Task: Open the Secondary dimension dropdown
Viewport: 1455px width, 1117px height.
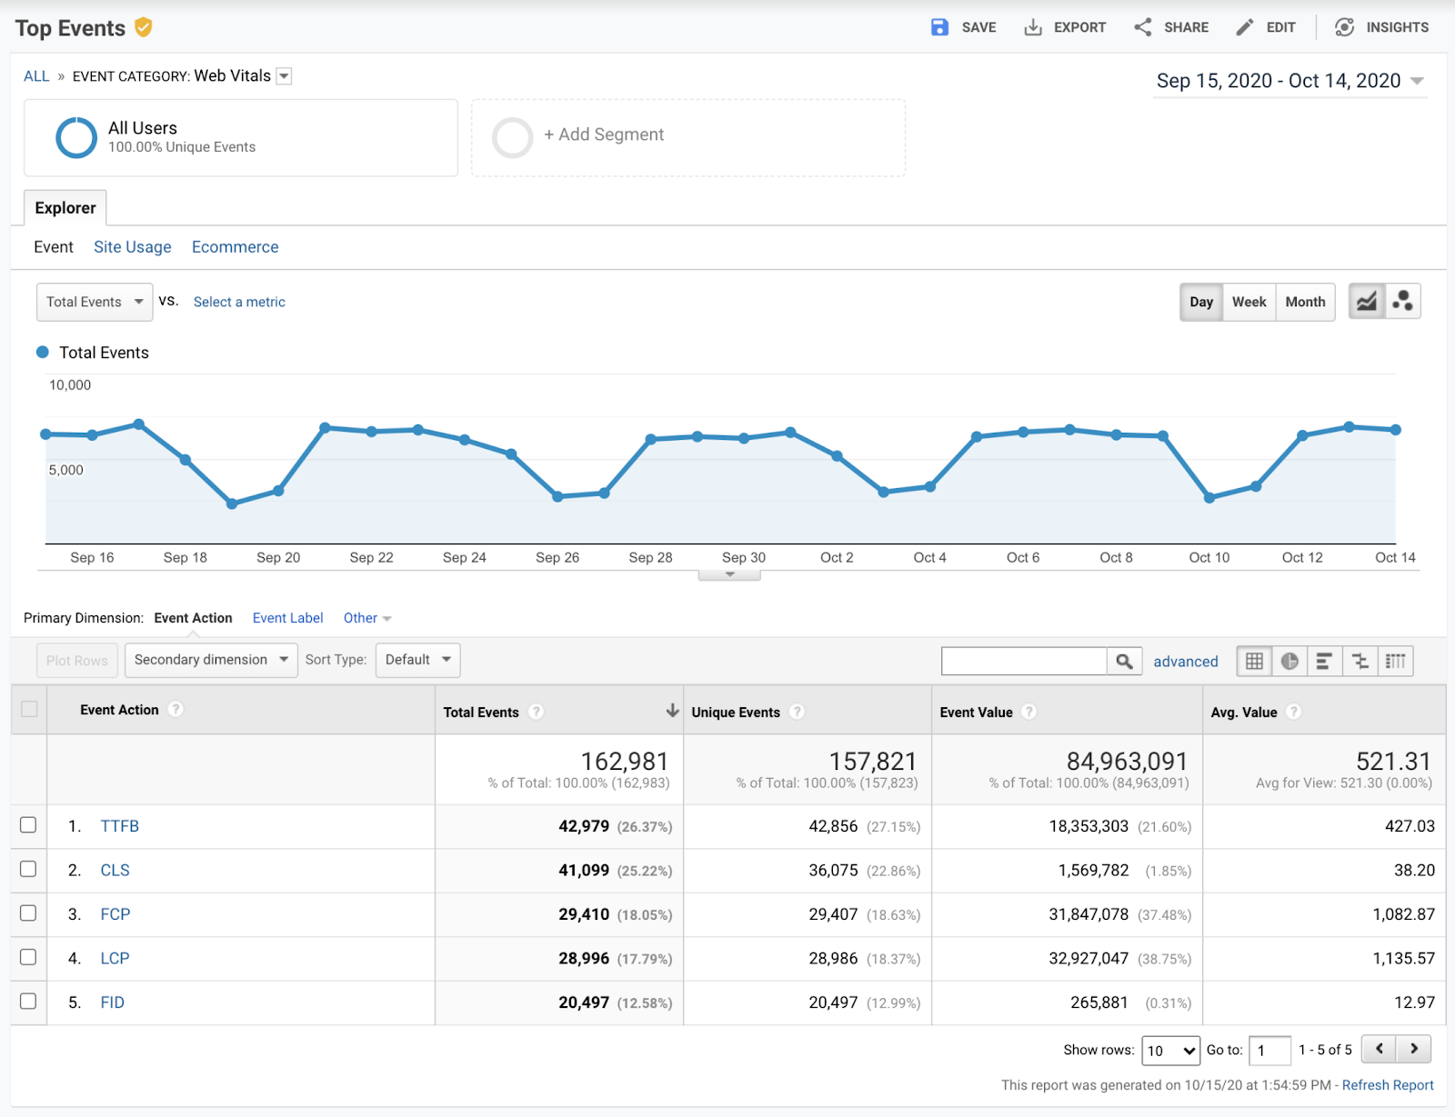Action: click(x=210, y=660)
